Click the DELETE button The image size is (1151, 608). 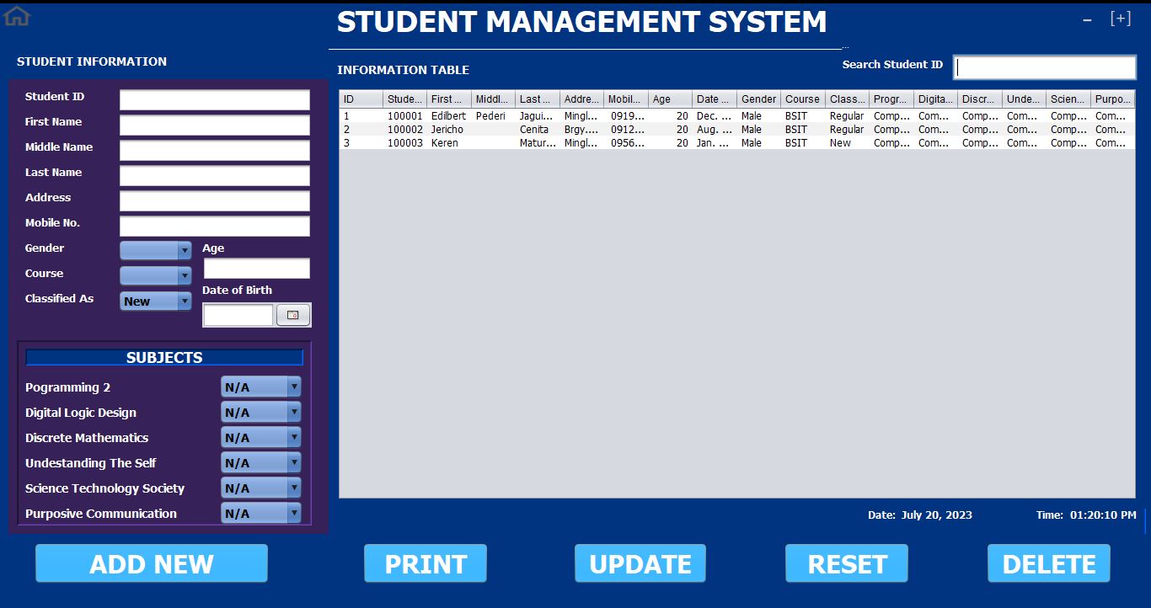pyautogui.click(x=1049, y=563)
